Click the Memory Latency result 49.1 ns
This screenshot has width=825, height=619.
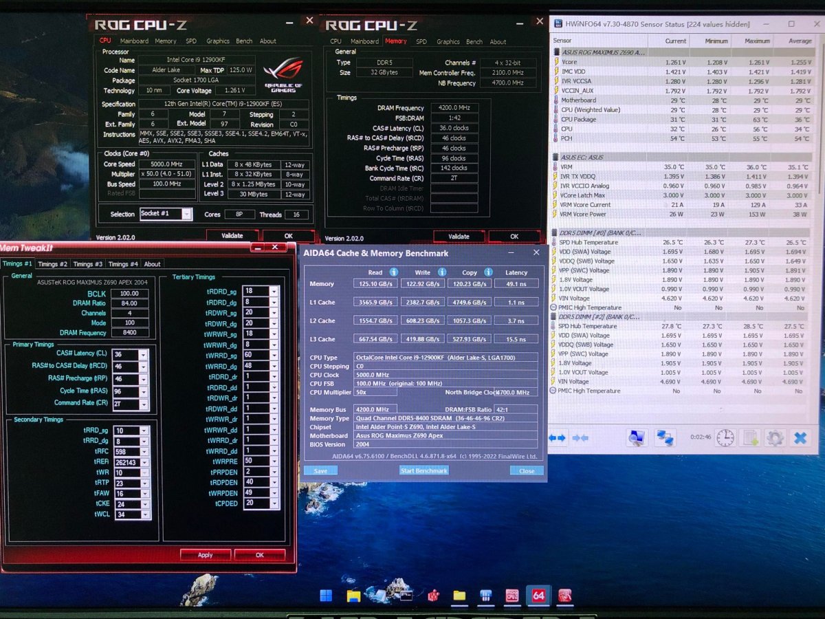point(516,283)
